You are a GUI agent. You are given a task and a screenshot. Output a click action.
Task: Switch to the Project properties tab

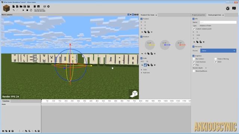tap(199, 15)
